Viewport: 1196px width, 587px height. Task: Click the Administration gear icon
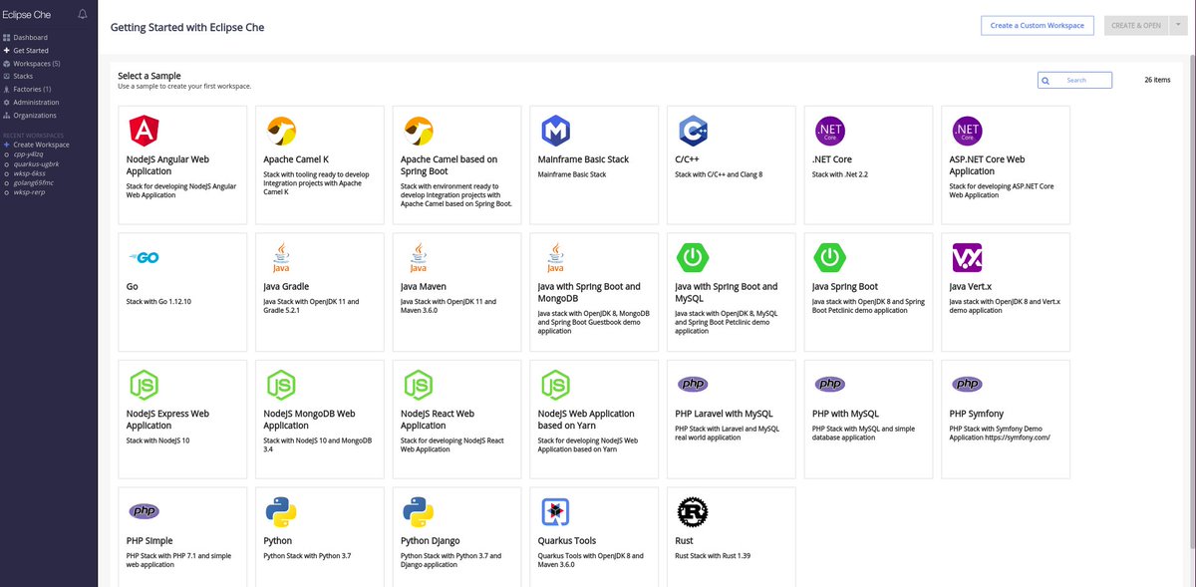click(7, 103)
